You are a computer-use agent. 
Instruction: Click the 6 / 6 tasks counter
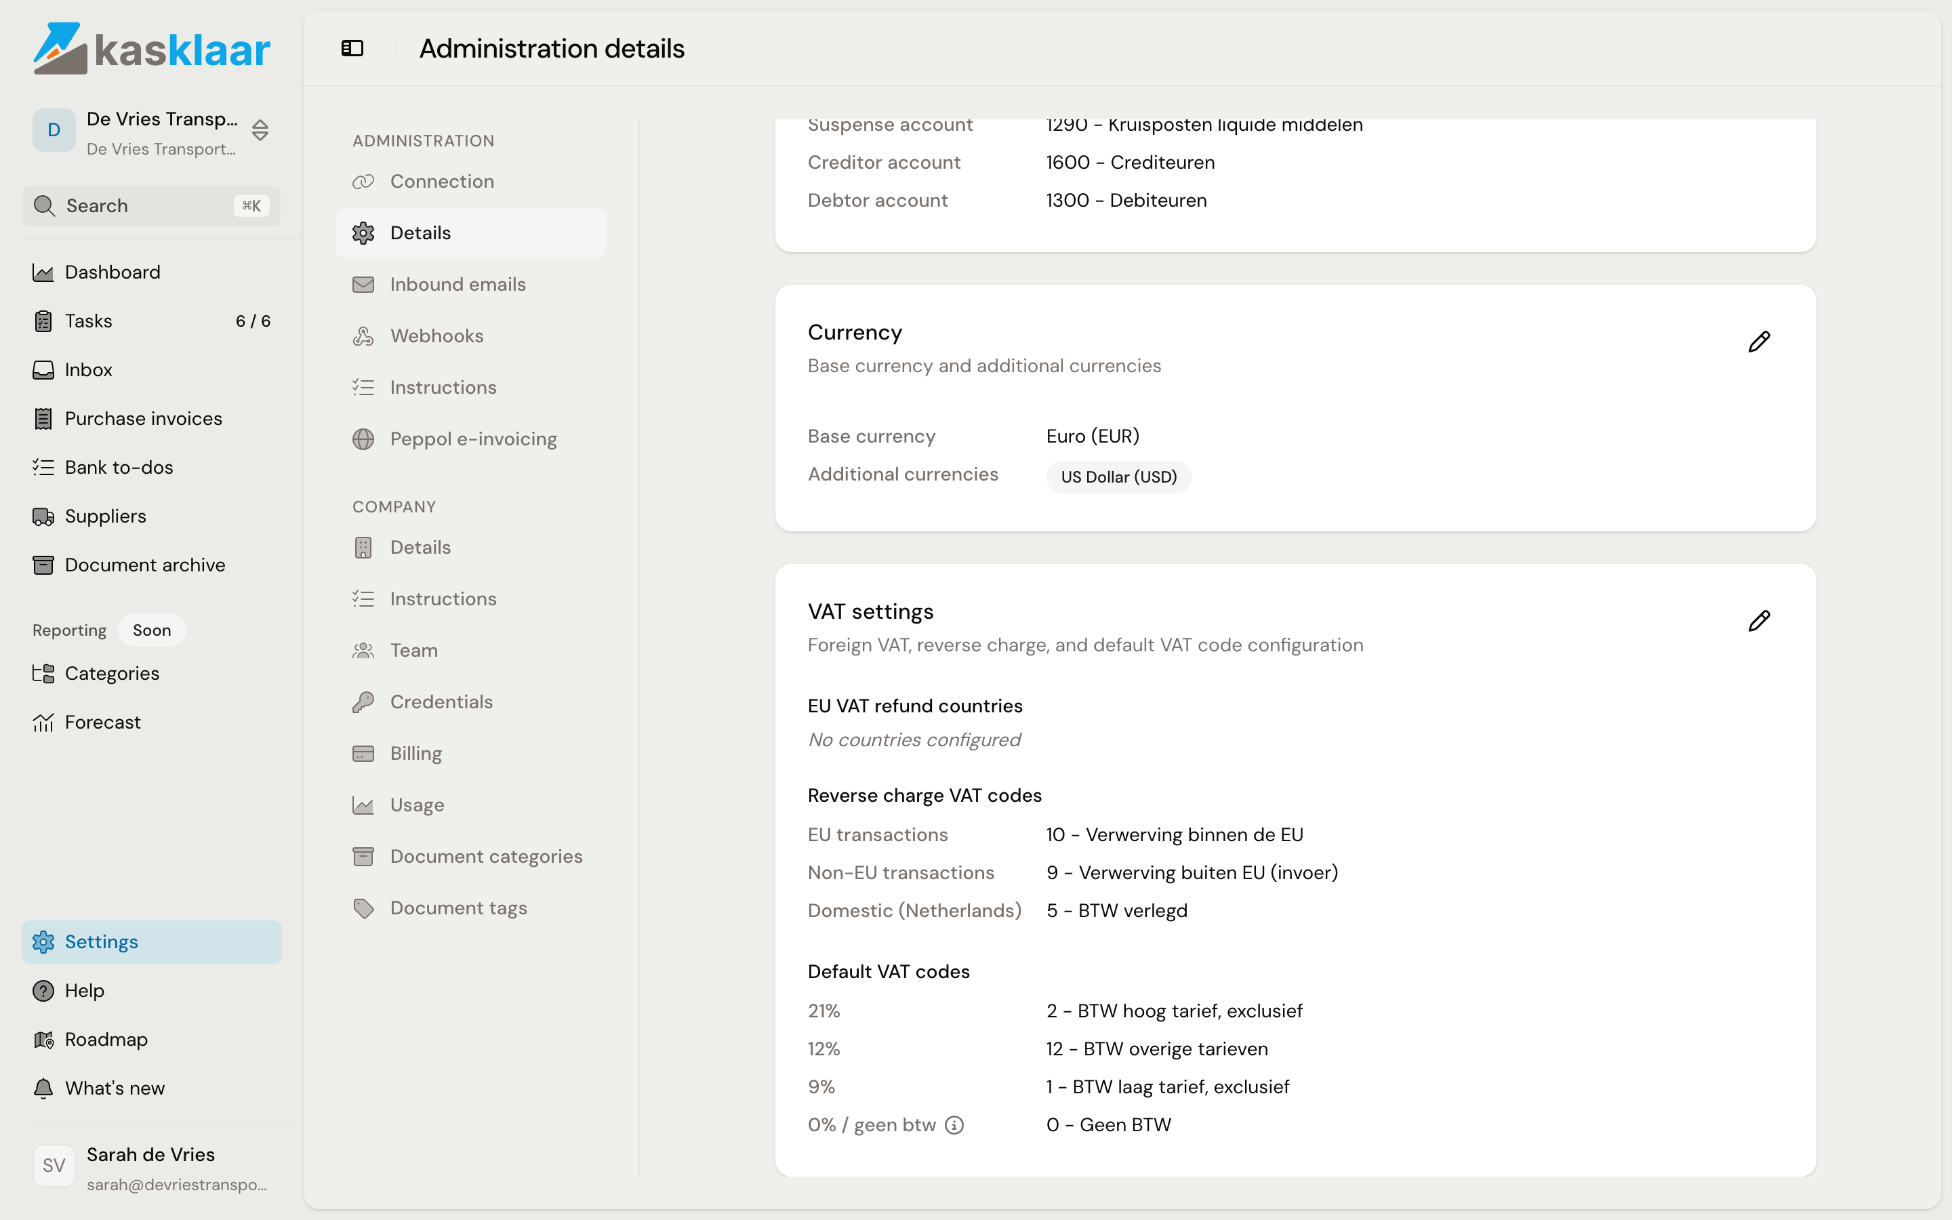[253, 321]
